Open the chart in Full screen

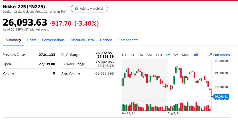[219, 55]
